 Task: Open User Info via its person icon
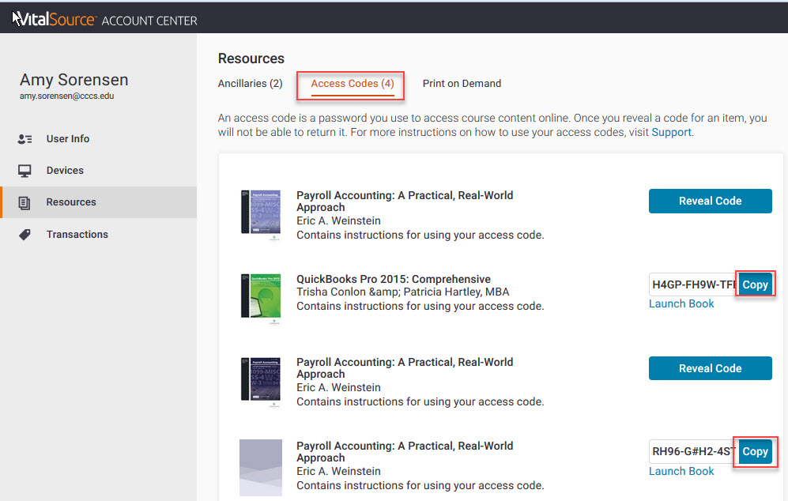click(25, 139)
